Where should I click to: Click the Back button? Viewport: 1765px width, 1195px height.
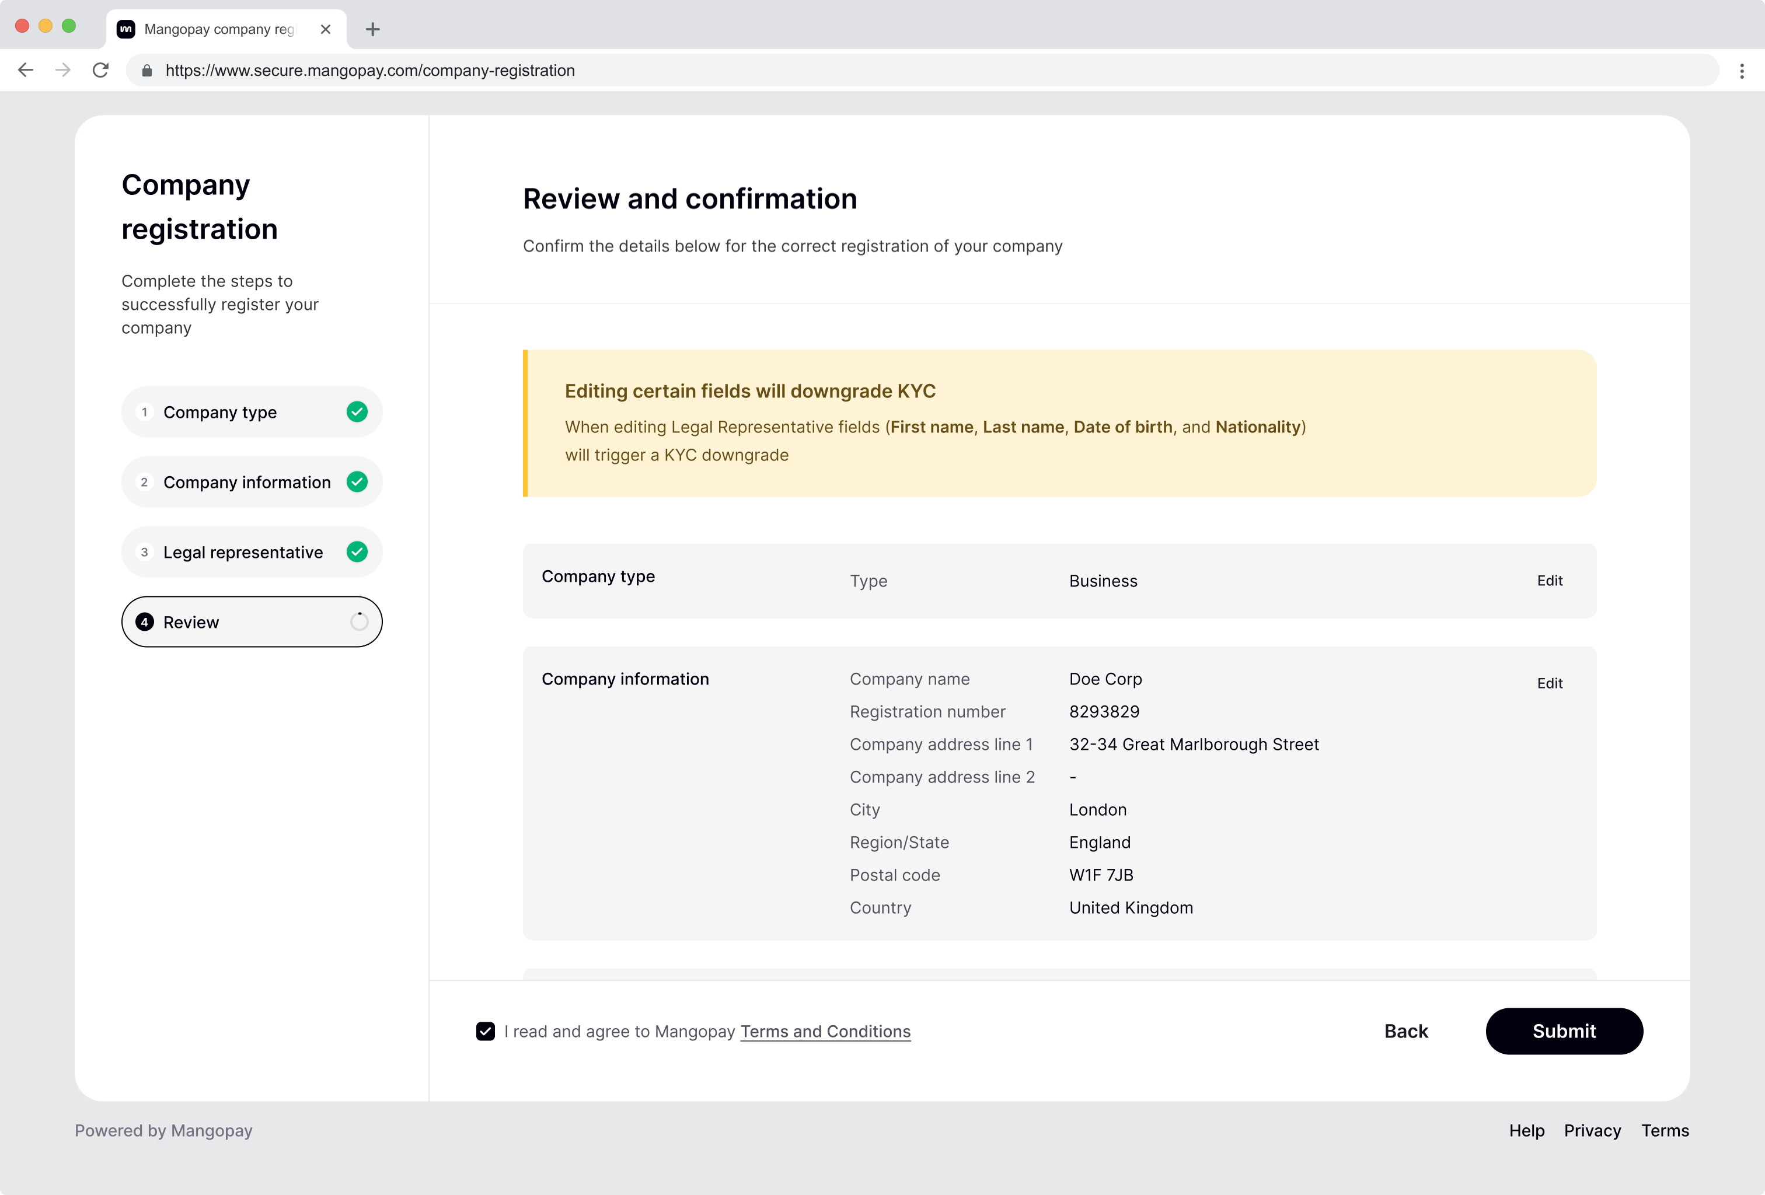click(1406, 1031)
